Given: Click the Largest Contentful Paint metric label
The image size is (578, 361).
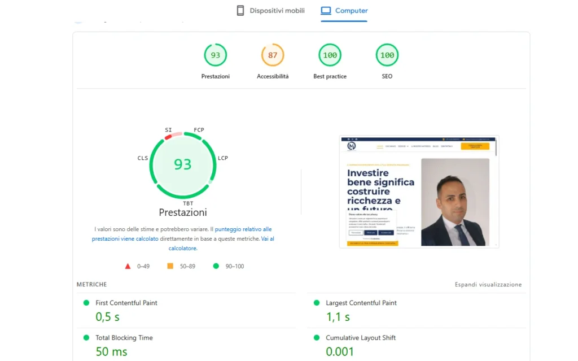Looking at the screenshot, I should 361,303.
